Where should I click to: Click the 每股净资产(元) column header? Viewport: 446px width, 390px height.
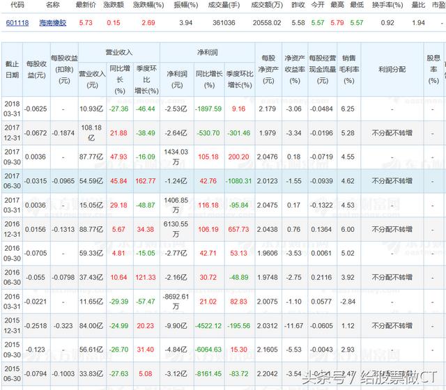pyautogui.click(x=268, y=70)
